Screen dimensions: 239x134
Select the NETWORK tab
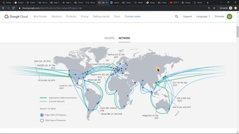(x=124, y=38)
